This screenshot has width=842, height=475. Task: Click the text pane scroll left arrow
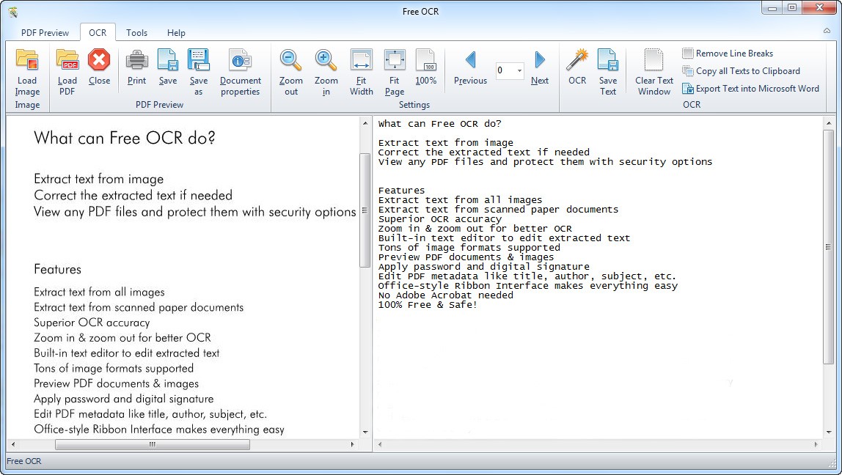point(381,444)
